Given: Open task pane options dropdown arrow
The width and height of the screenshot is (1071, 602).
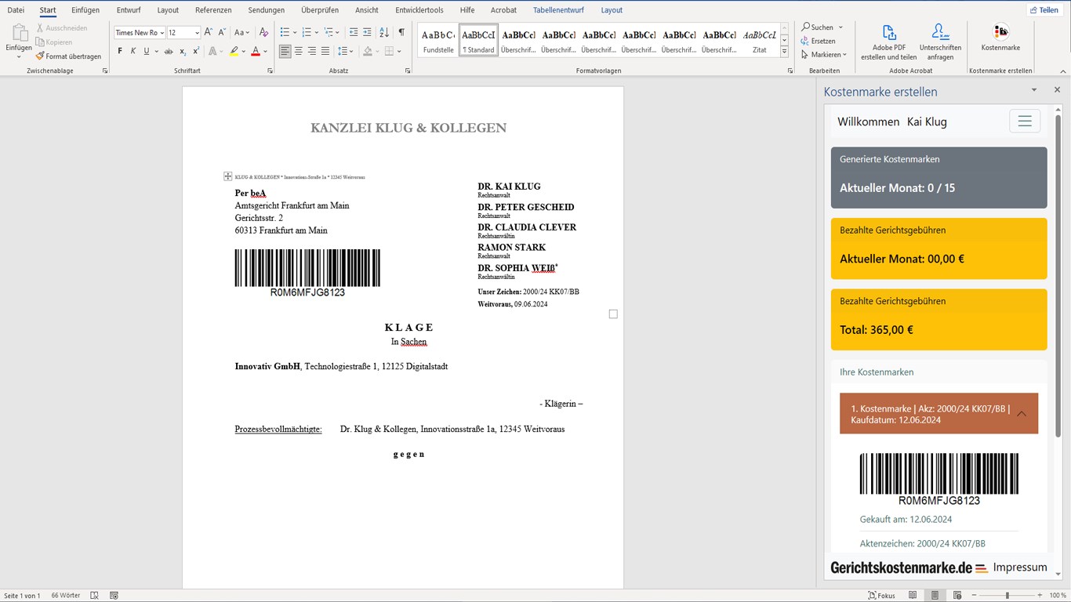Looking at the screenshot, I should [1034, 90].
